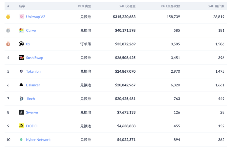The image size is (231, 148).
Task: Select the $24,867,070 volume value
Action: coord(125,71)
